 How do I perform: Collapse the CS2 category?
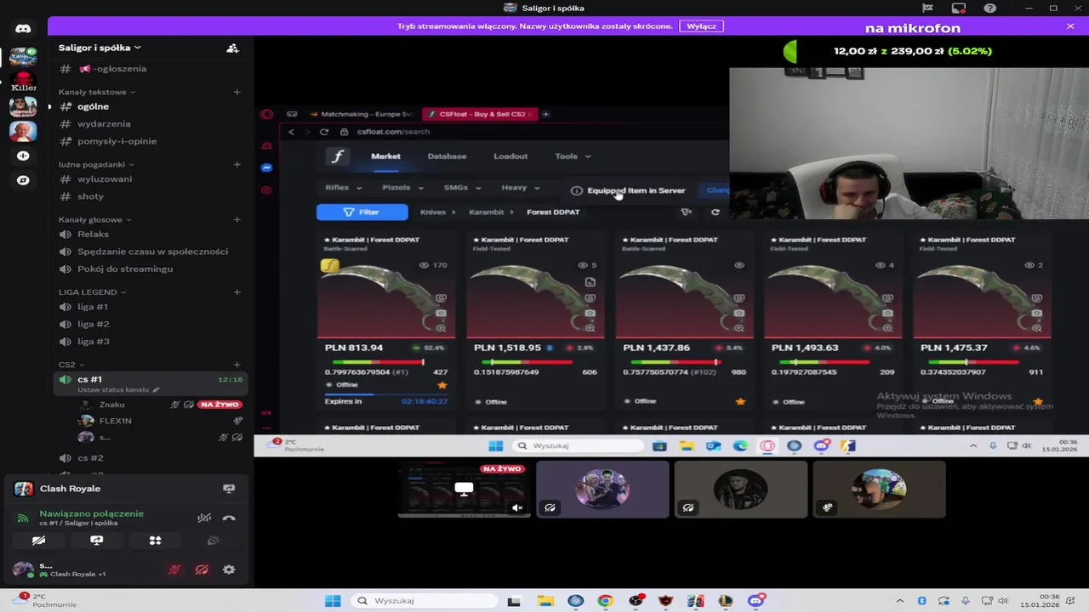pos(71,365)
